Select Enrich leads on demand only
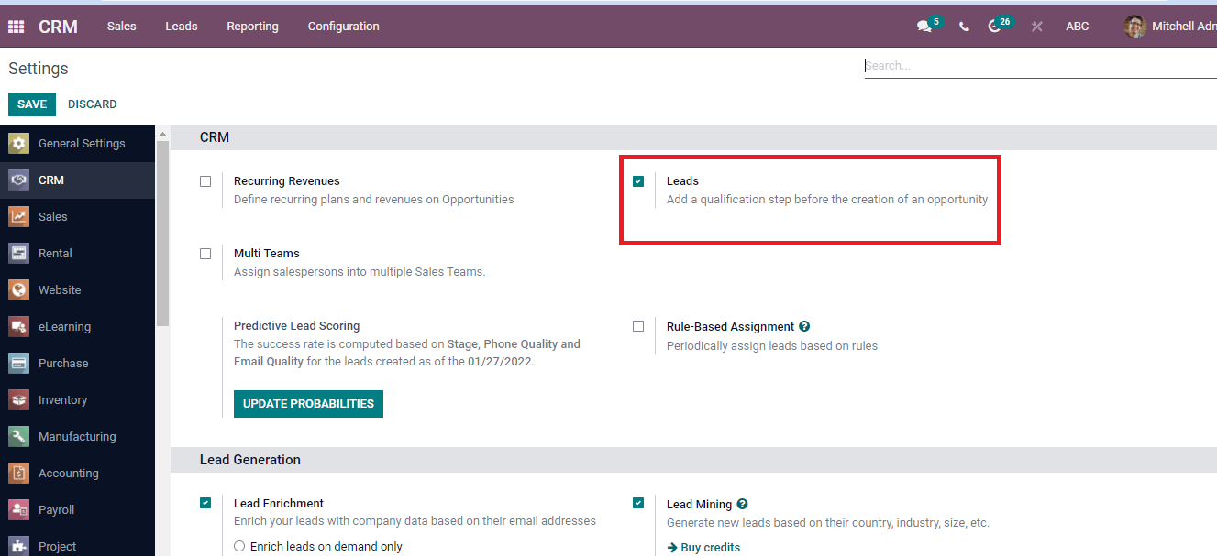1217x556 pixels. (239, 546)
